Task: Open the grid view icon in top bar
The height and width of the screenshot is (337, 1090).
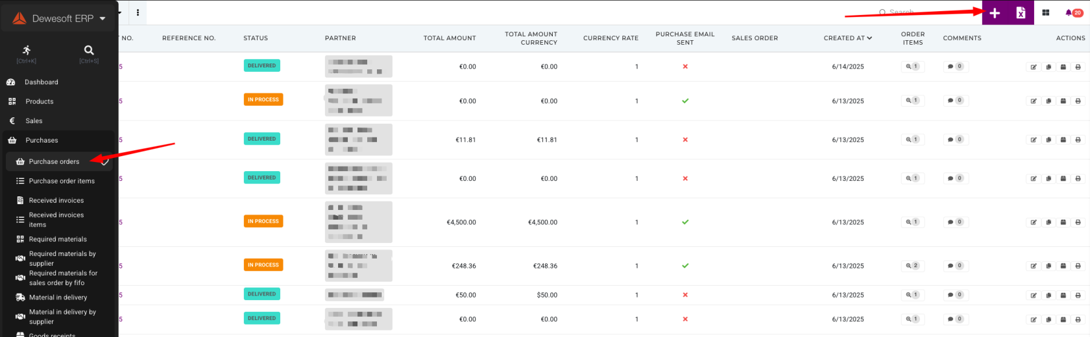Action: 1046,13
